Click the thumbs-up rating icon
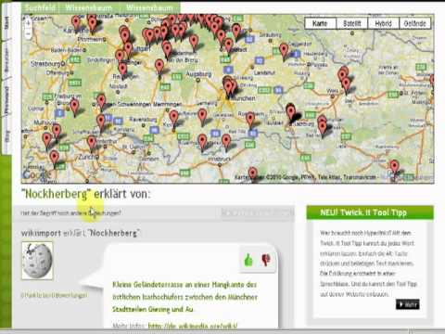 tap(248, 260)
